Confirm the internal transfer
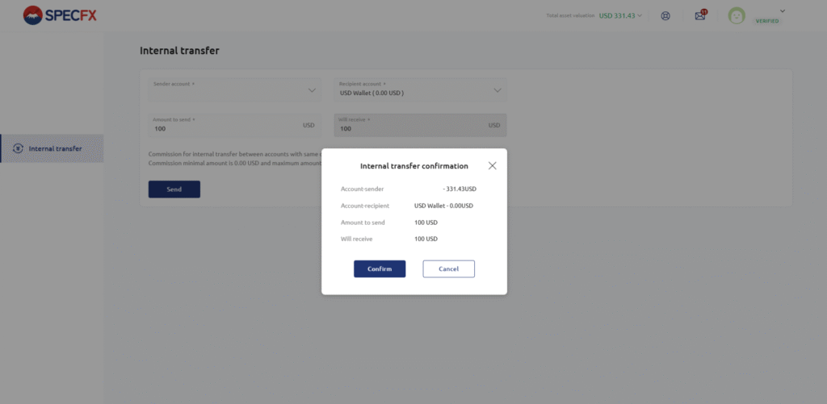This screenshot has height=404, width=827. [380, 269]
